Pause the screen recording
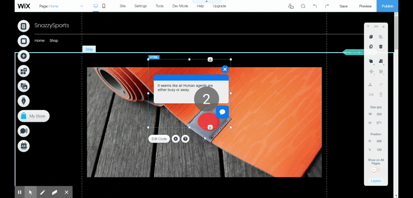 pos(19,192)
